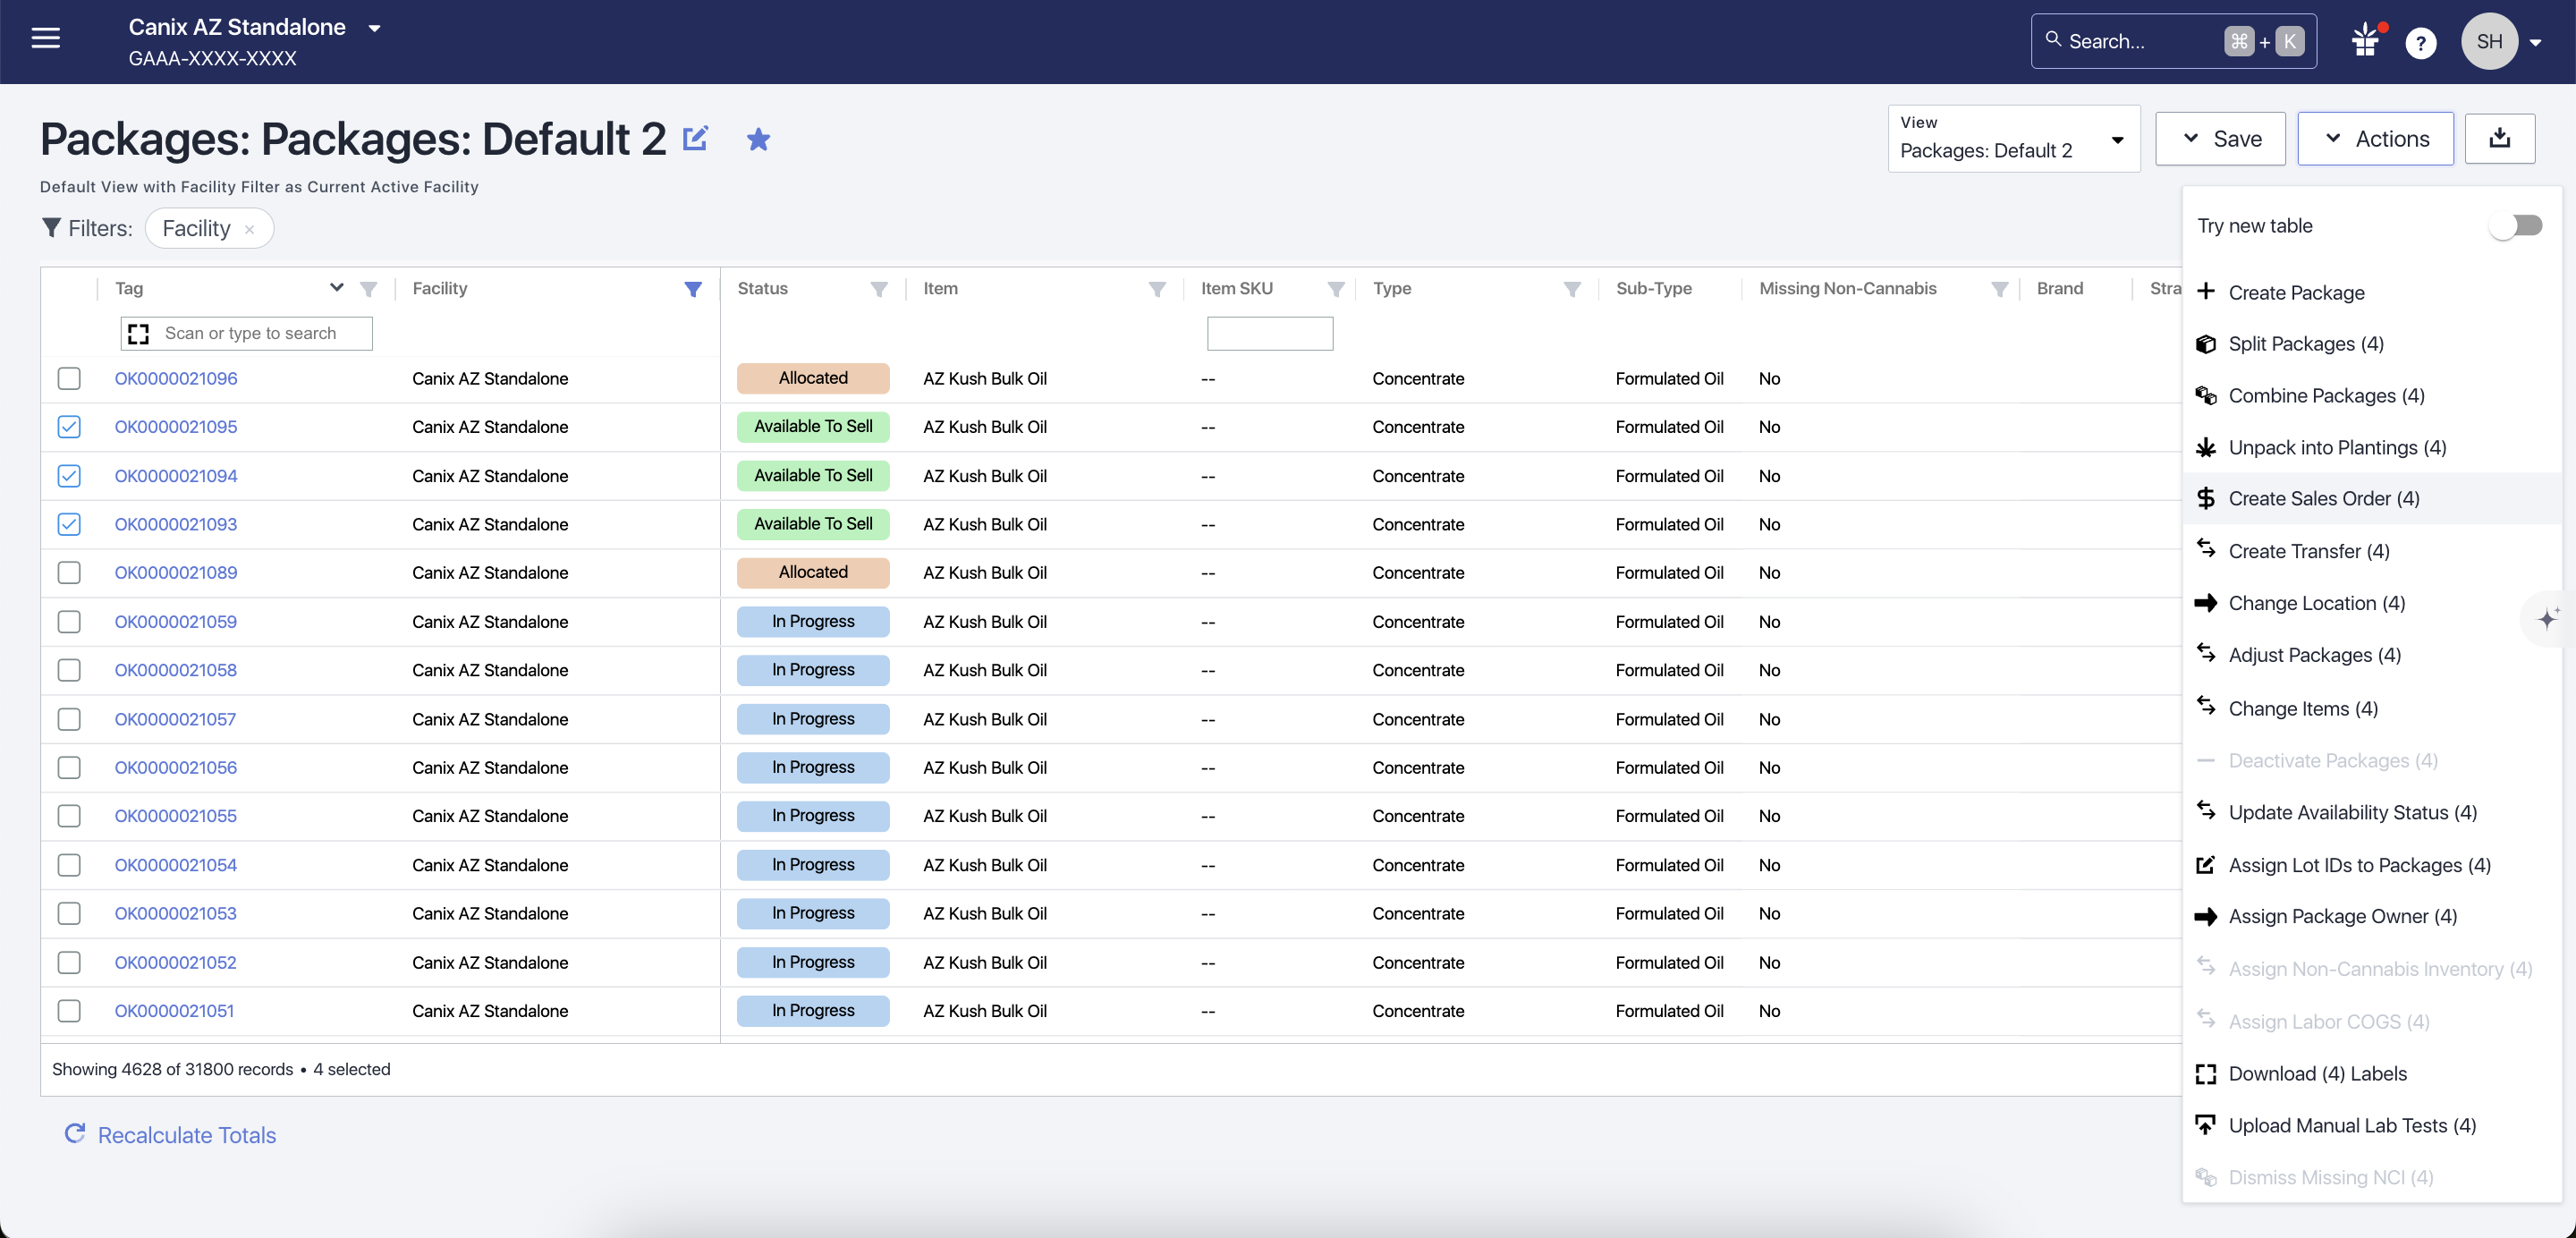Image resolution: width=2576 pixels, height=1238 pixels.
Task: Click the SH user avatar
Action: 2489,41
